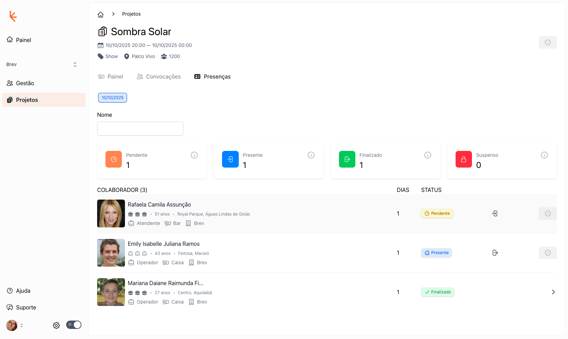Click the Nome search input field
The width and height of the screenshot is (568, 339).
click(x=140, y=129)
